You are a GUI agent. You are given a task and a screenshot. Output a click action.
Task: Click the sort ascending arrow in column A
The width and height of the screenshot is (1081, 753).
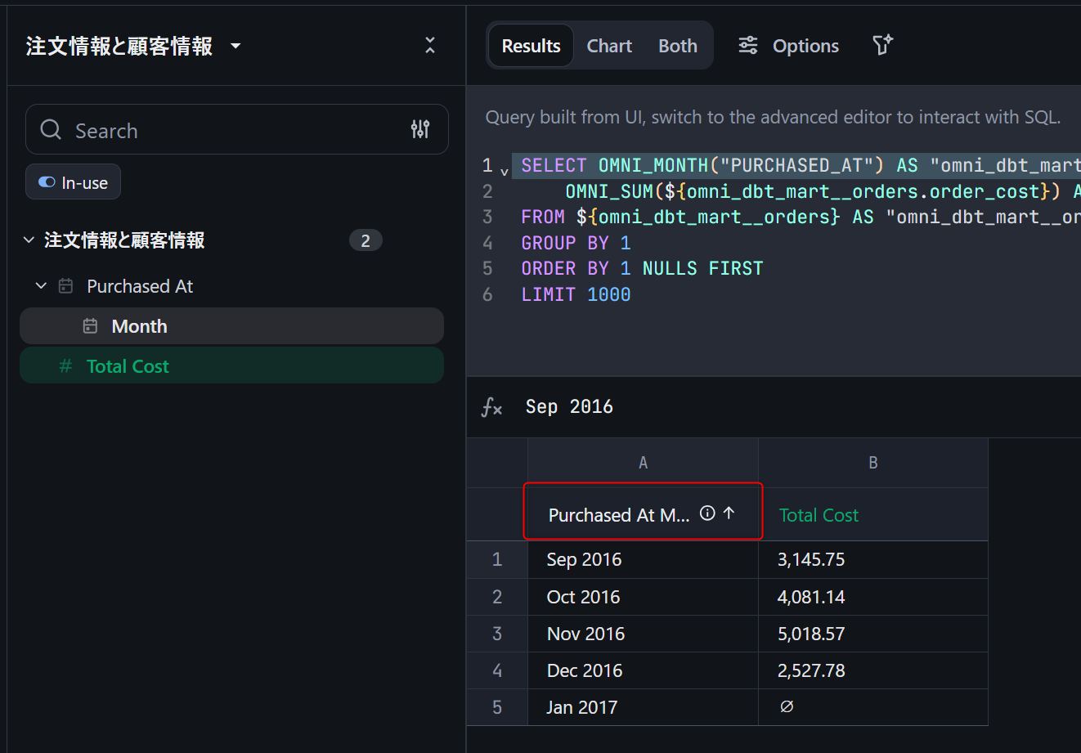click(x=729, y=513)
